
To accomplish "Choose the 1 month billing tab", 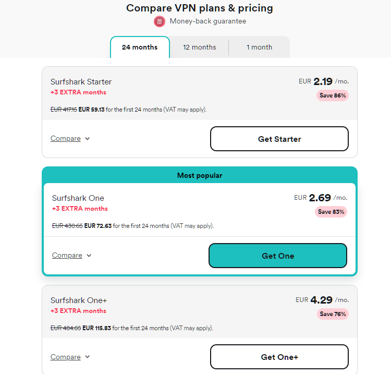I will coord(259,47).
